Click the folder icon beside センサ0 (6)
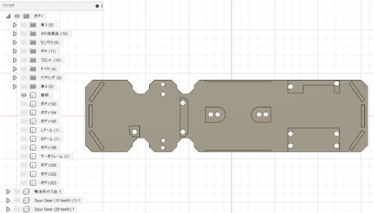This screenshot has width=374, height=213. pos(33,43)
